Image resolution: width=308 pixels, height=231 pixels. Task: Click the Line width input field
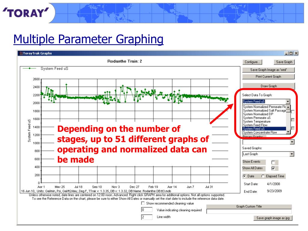[x=147, y=217]
